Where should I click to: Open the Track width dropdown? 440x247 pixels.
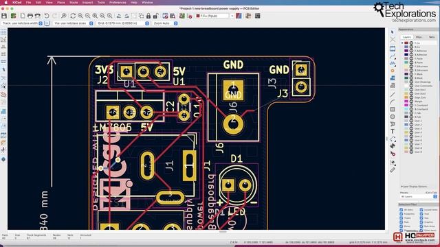(x=22, y=23)
